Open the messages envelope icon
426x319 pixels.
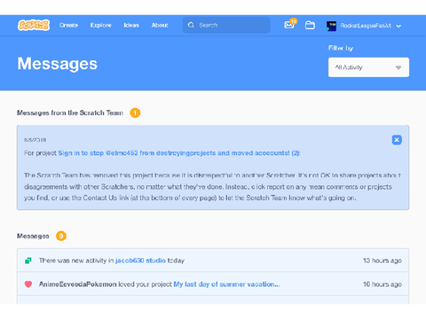click(289, 25)
